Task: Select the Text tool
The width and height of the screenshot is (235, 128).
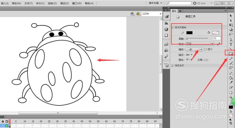Action: point(231,44)
